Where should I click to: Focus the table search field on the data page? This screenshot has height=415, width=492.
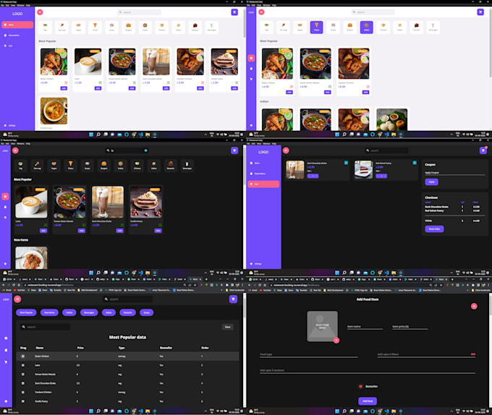coord(45,327)
